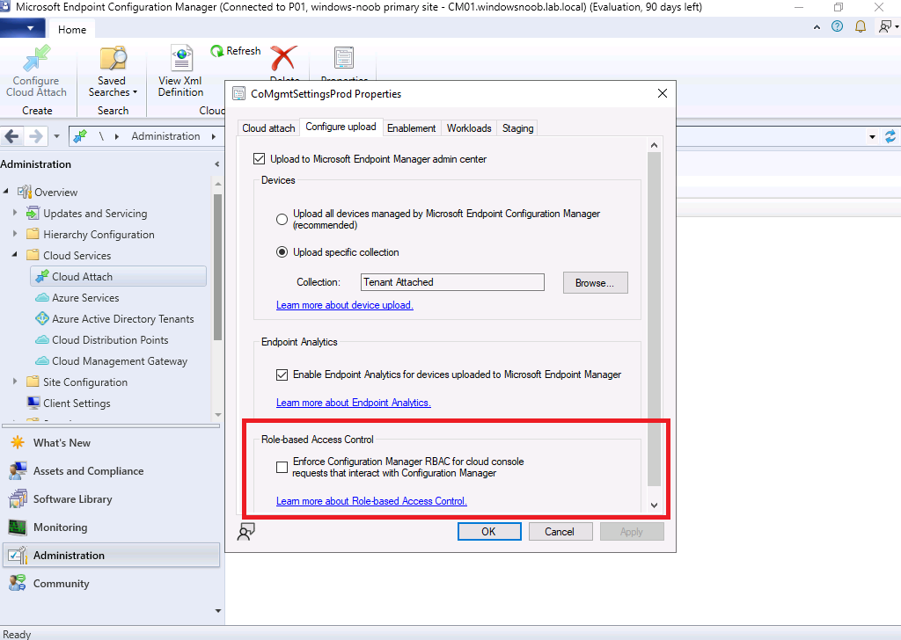Open navigation history dropdown arrow
901x640 pixels.
56,136
